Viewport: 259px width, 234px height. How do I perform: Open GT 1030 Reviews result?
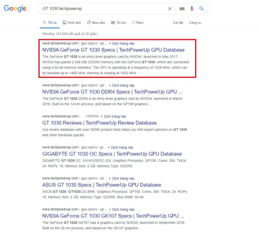99,123
